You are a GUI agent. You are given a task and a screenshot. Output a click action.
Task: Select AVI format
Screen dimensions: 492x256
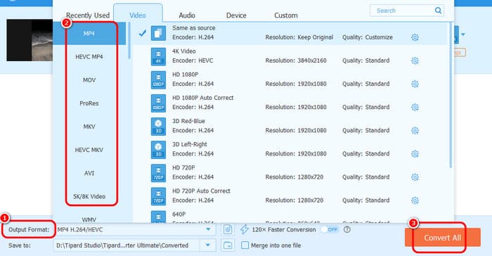click(89, 173)
